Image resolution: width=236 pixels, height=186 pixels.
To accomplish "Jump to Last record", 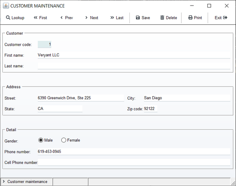I will coord(117,18).
